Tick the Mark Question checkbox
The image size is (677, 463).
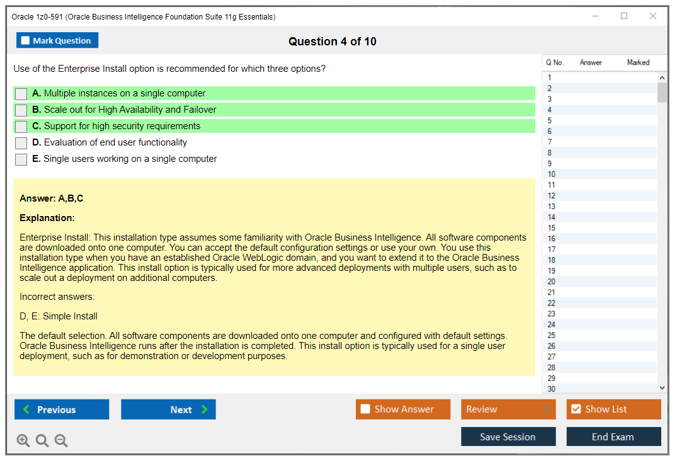pyautogui.click(x=26, y=41)
